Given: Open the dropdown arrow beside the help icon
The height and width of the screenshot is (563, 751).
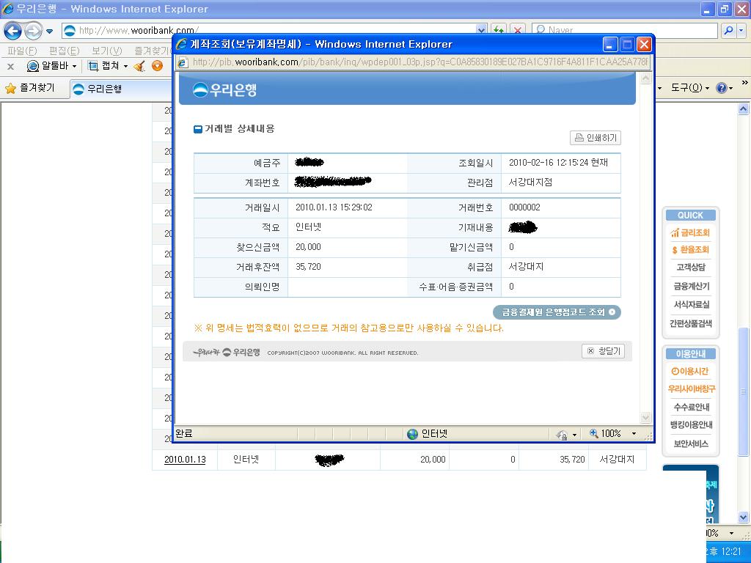Looking at the screenshot, I should click(731, 88).
